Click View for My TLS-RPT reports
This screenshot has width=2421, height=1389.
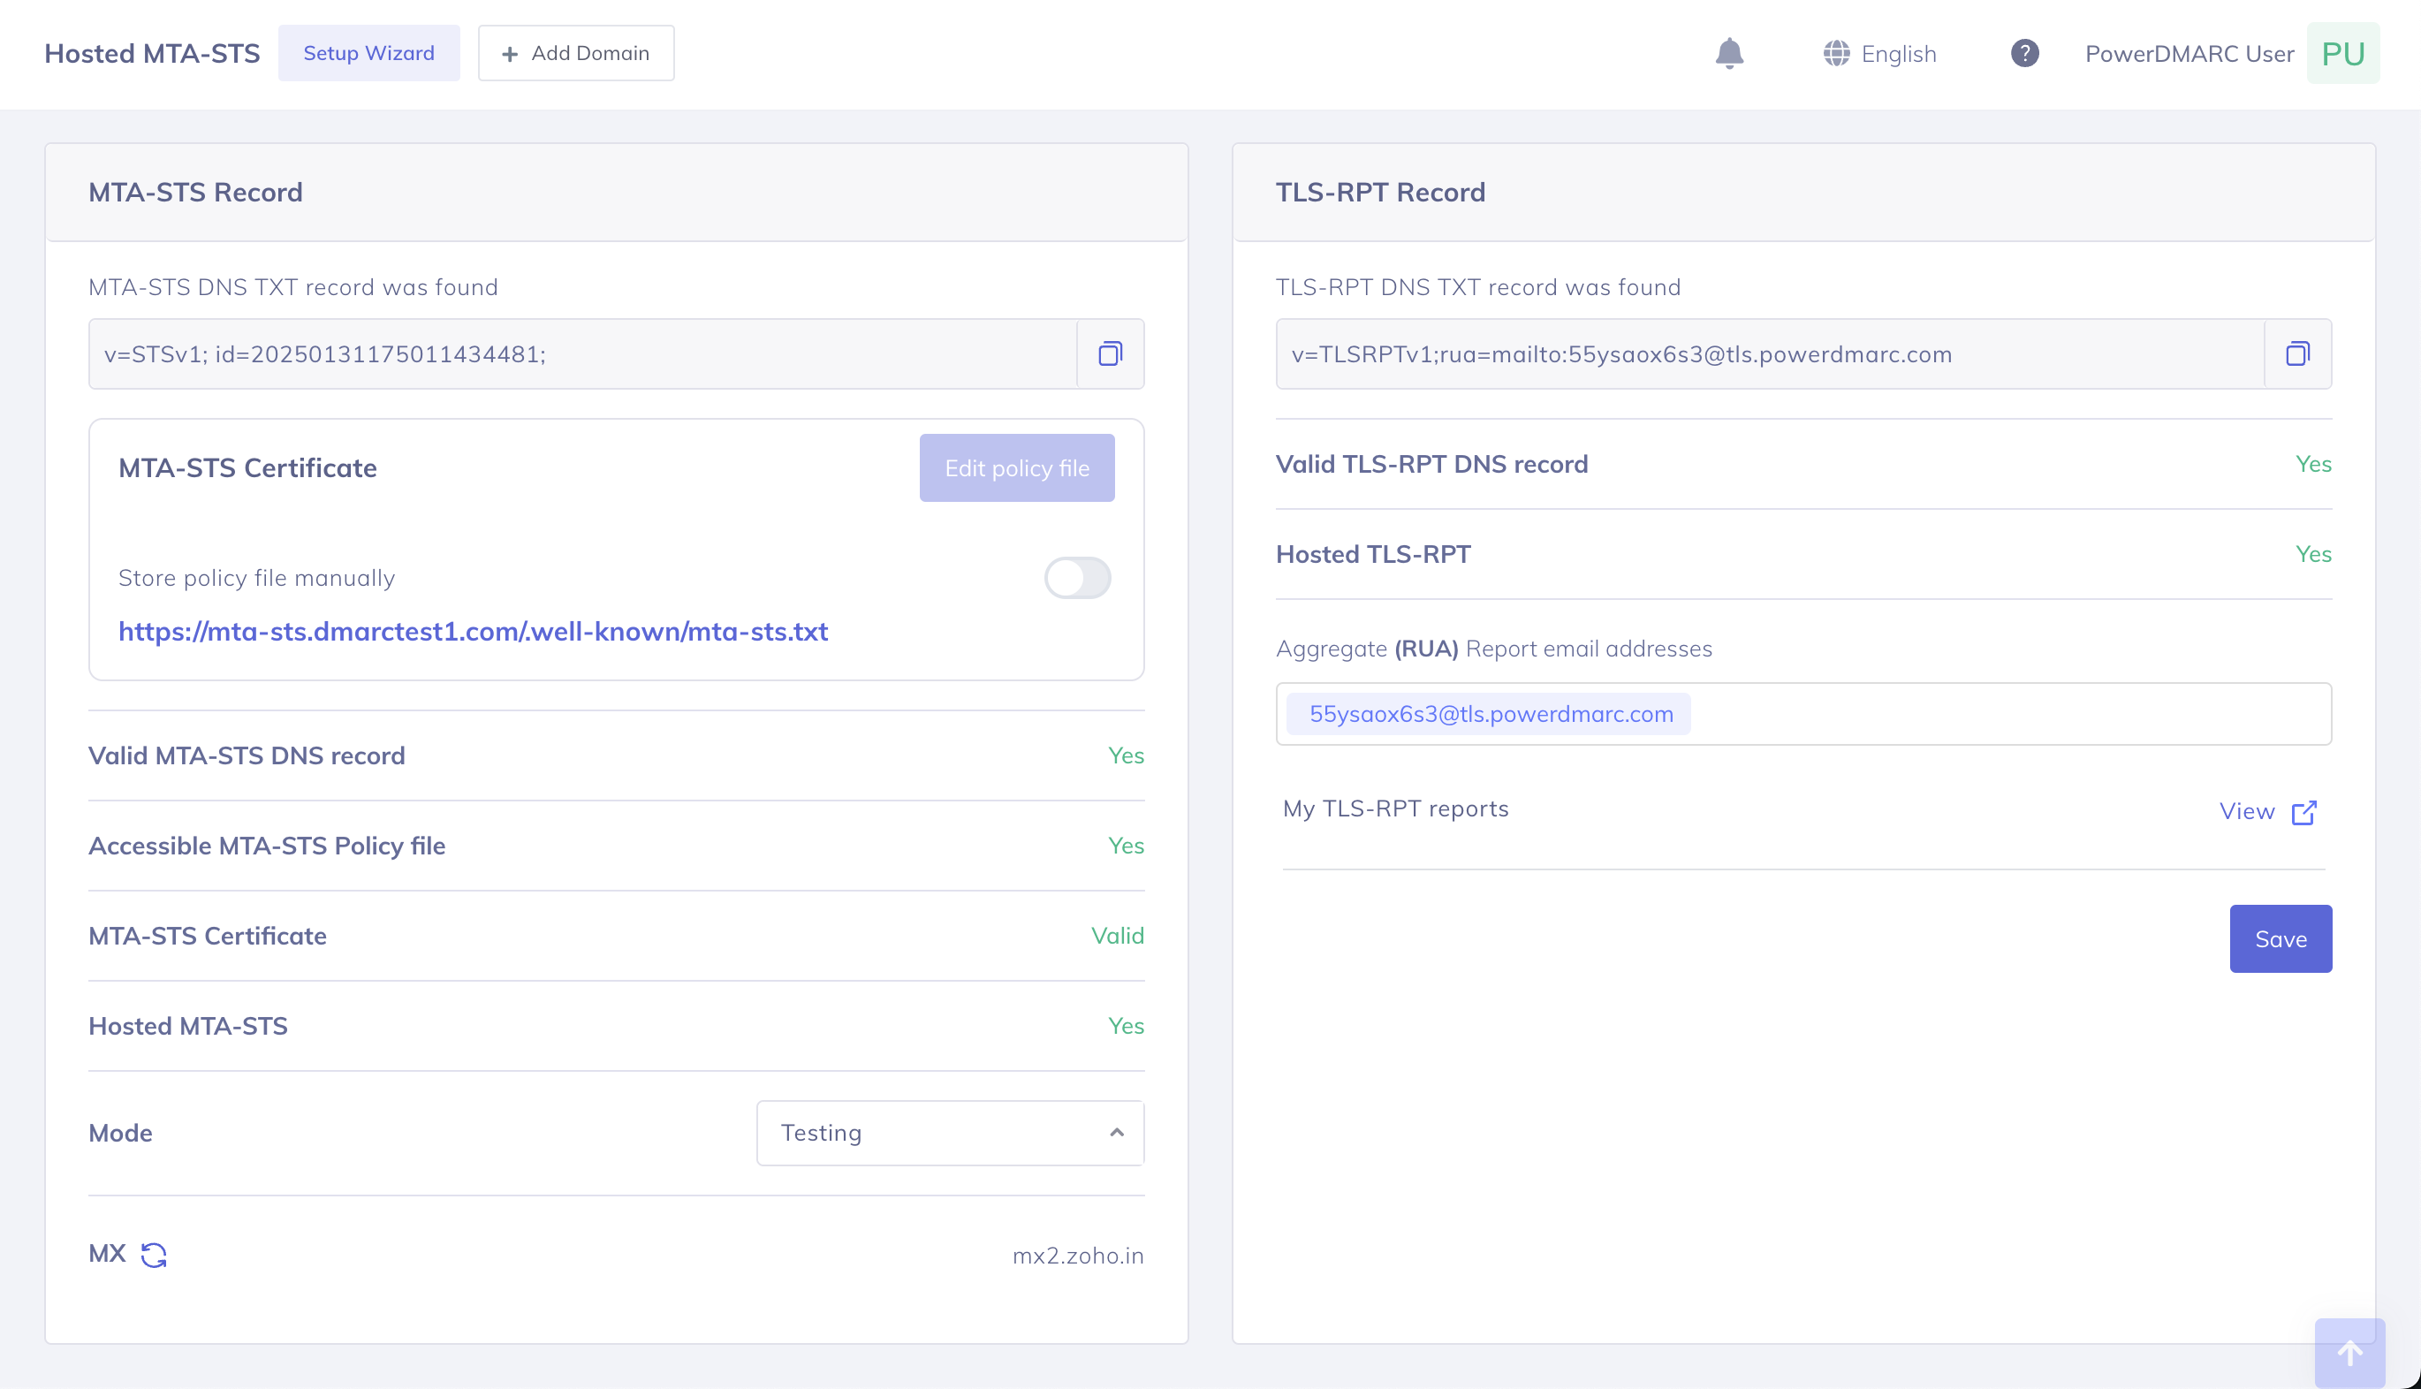click(2246, 812)
